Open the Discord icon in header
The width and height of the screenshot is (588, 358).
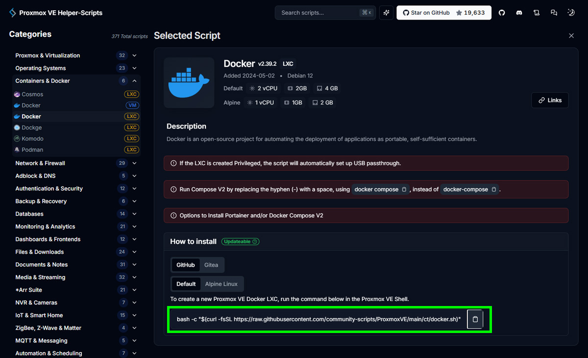click(519, 13)
